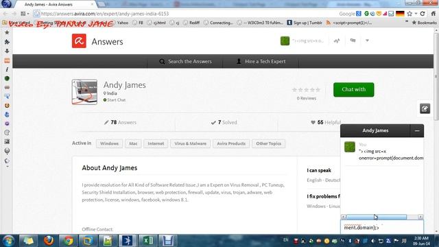The height and width of the screenshot is (247, 439).
Task: Click the feedback edit icon on right edge
Action: pyautogui.click(x=425, y=108)
